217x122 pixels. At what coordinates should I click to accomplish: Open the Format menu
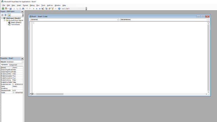point(25,5)
